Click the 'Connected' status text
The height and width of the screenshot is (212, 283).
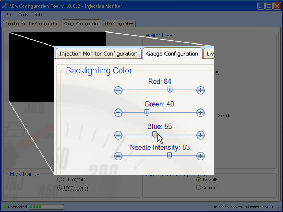coord(17,207)
